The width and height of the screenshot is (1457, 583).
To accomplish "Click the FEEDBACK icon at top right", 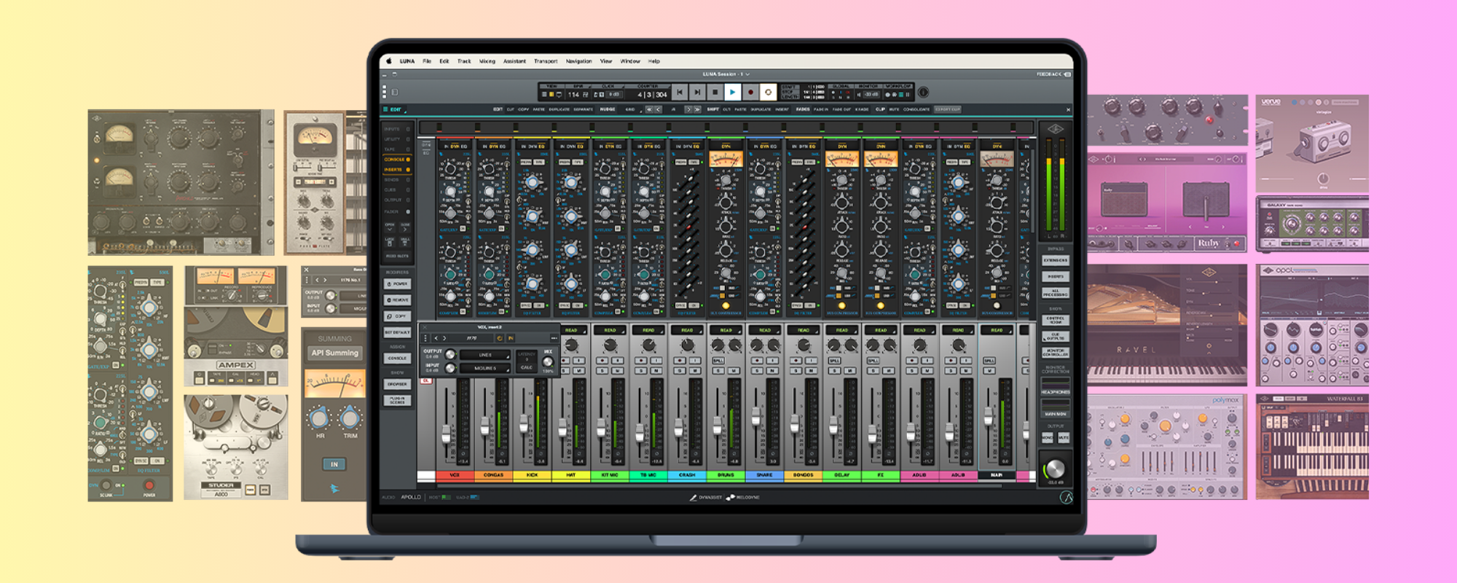I will 1068,74.
